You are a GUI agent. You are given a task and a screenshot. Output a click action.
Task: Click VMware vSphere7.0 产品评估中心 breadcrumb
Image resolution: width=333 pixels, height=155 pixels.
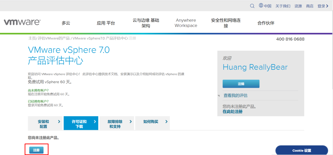click(100, 38)
